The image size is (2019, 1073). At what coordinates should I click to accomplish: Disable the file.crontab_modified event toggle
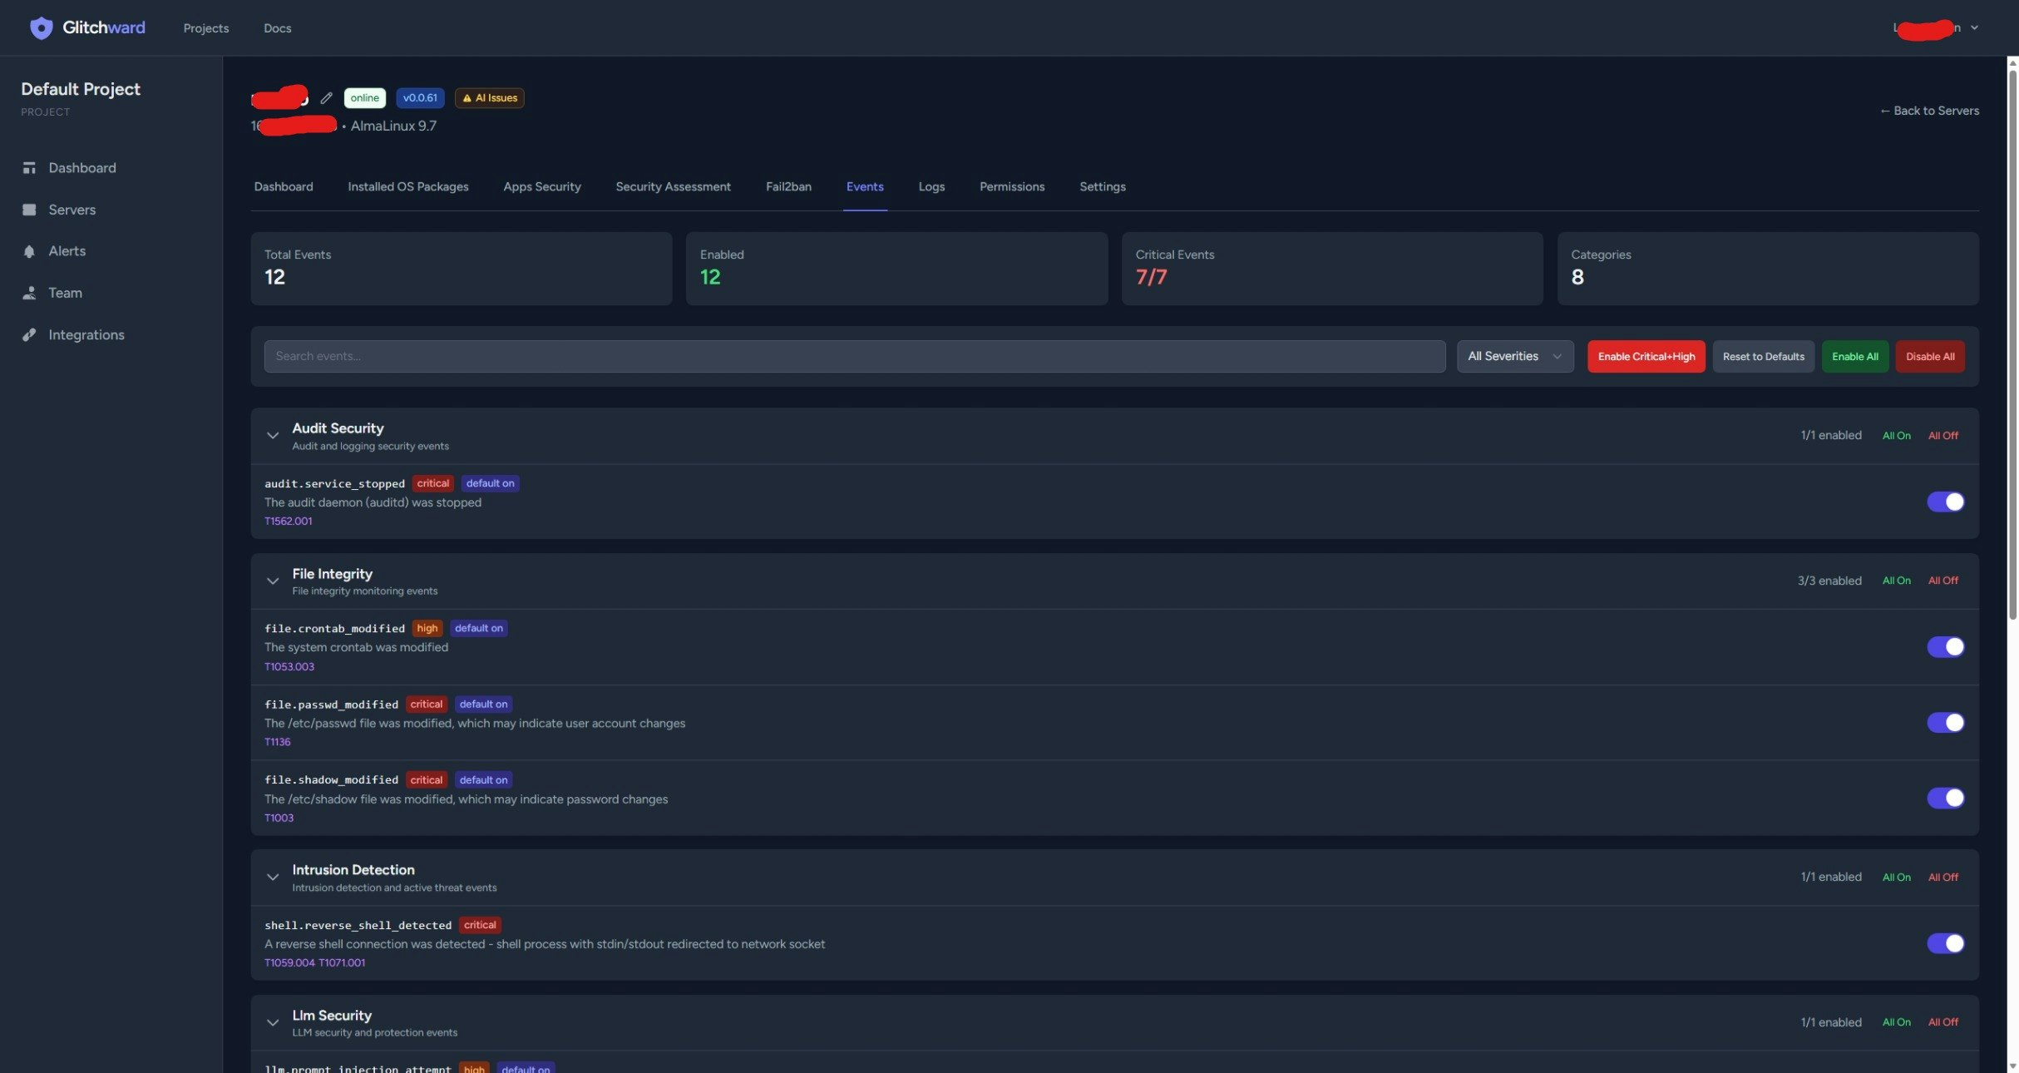[x=1945, y=646]
